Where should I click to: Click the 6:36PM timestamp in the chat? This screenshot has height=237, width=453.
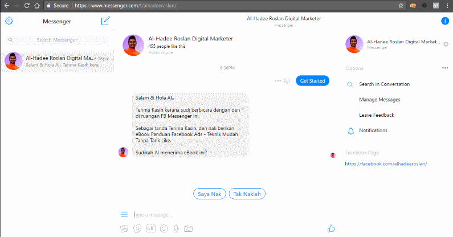[227, 68]
